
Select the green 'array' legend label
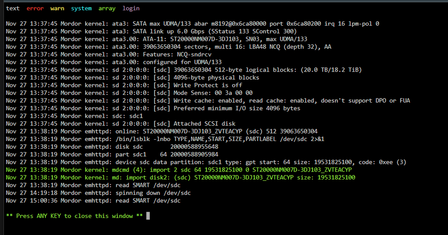[x=107, y=8]
